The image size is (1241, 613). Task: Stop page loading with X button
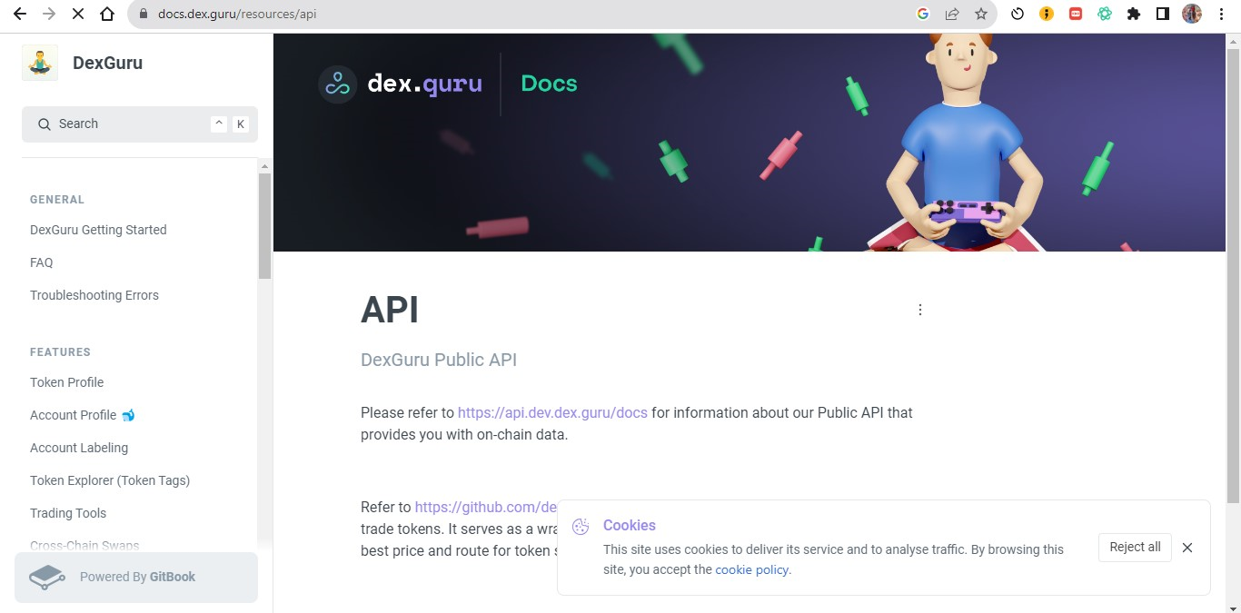(78, 14)
